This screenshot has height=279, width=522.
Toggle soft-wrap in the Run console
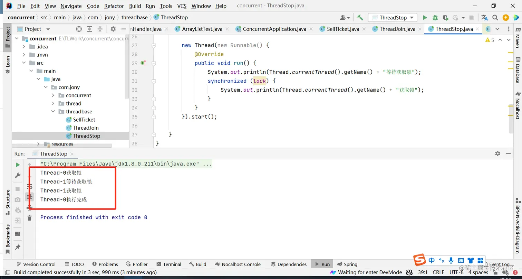(29, 187)
